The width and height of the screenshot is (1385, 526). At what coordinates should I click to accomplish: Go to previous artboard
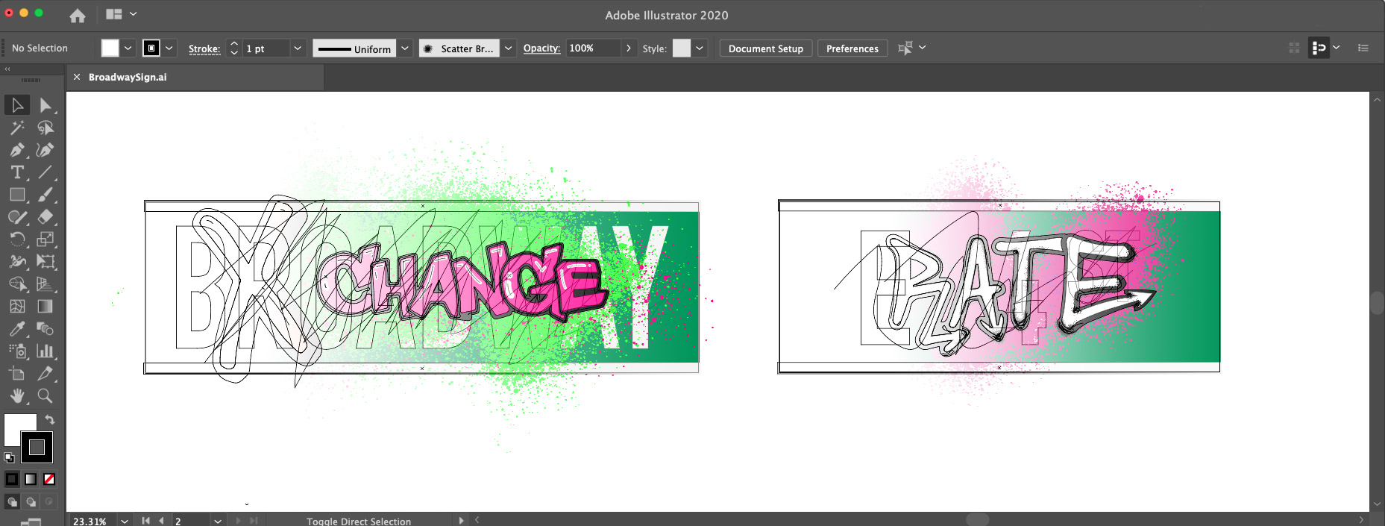161,521
